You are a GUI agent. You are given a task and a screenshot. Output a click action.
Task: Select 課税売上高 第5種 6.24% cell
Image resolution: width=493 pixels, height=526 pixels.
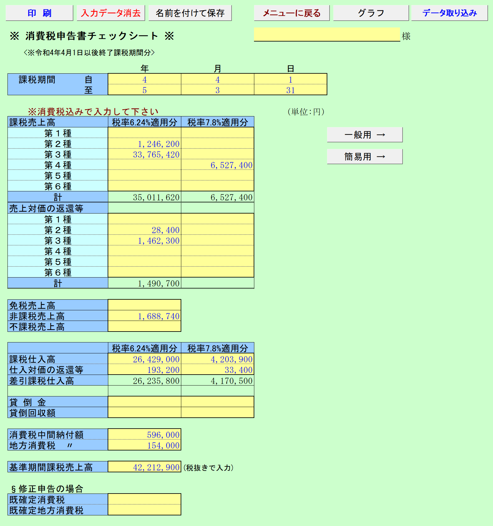144,175
